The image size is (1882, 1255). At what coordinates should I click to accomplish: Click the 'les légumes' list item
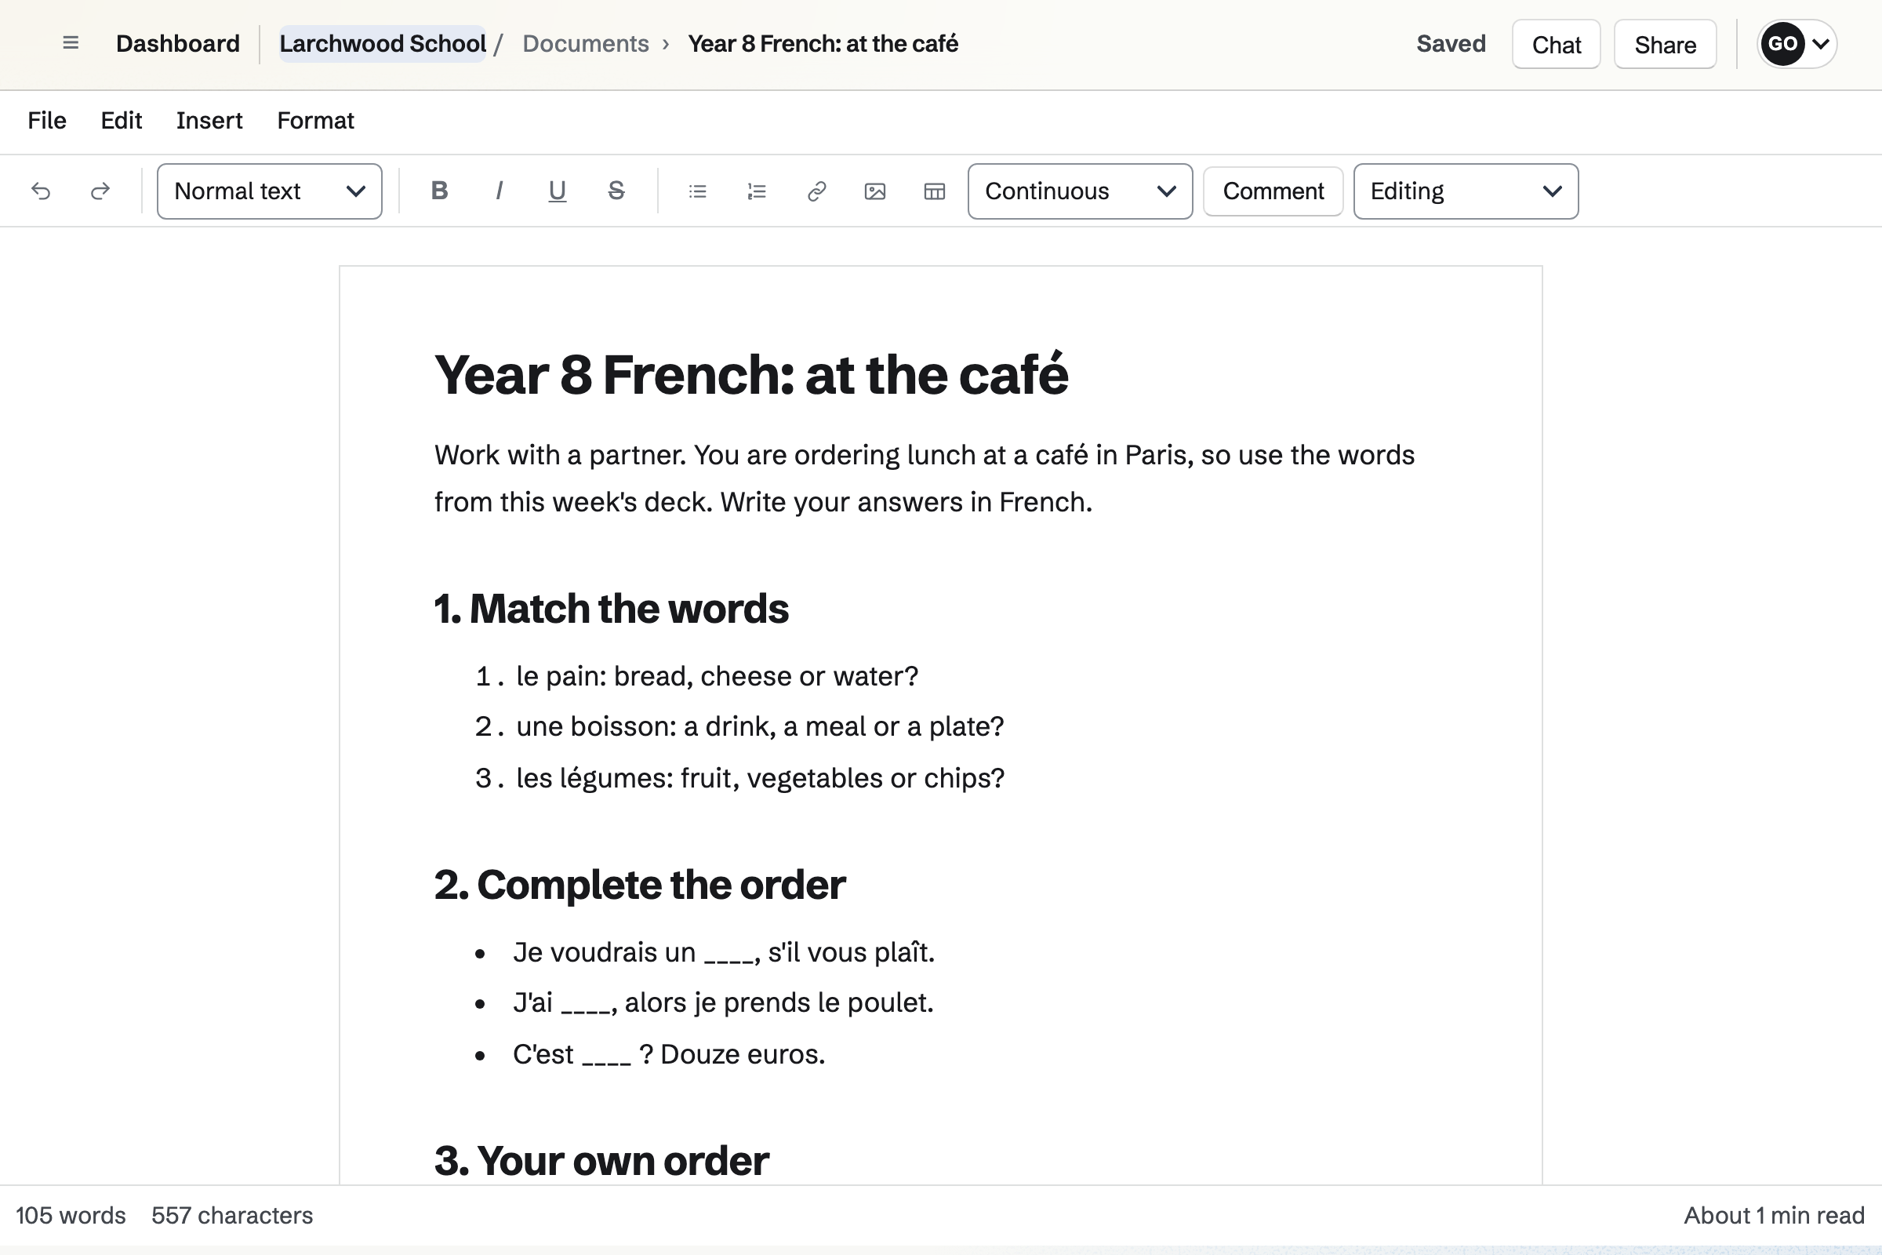pyautogui.click(x=760, y=778)
